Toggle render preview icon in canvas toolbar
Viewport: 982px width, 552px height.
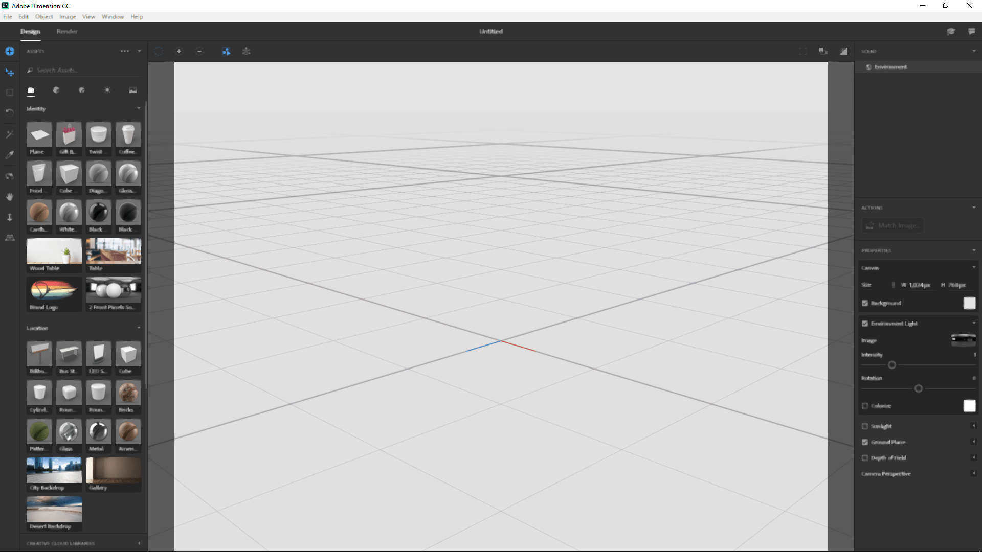(x=844, y=51)
